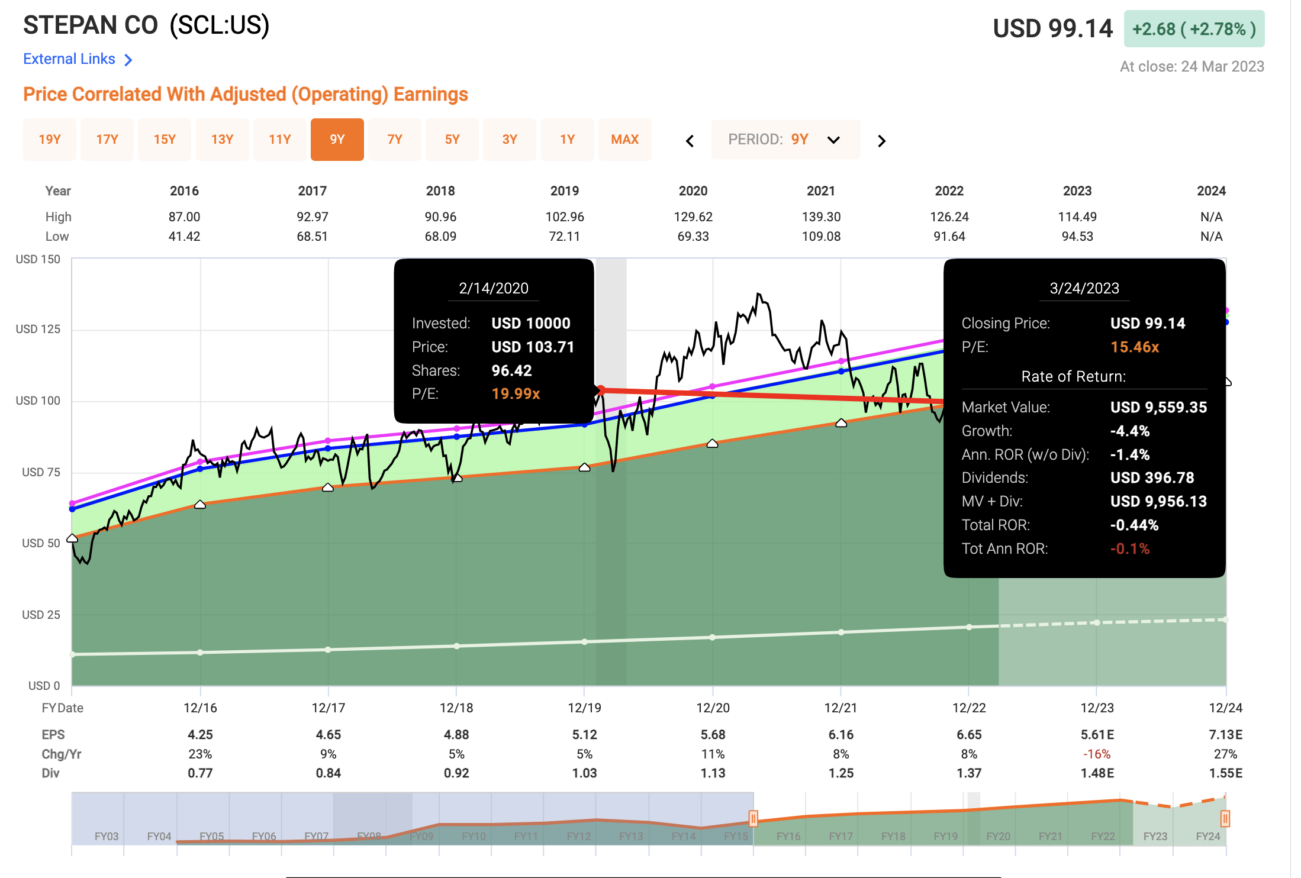Click the Market Value USD 9,559.35
This screenshot has height=878, width=1301.
coord(1158,408)
